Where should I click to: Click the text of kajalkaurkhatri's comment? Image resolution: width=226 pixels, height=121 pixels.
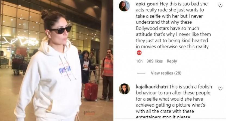click(x=174, y=102)
